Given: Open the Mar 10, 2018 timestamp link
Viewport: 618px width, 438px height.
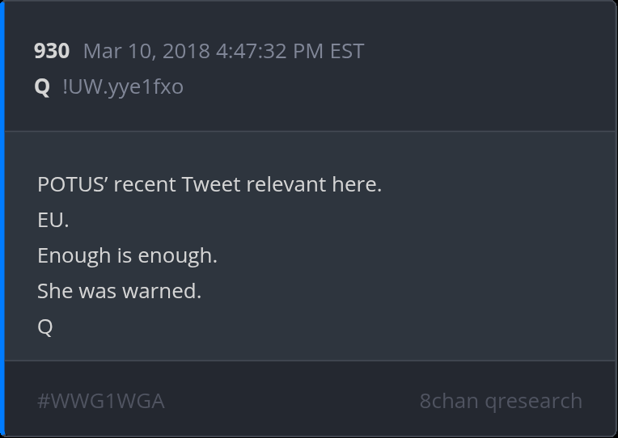Looking at the screenshot, I should click(223, 52).
